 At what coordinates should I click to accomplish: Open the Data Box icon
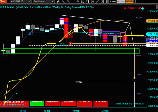click(x=83, y=1)
